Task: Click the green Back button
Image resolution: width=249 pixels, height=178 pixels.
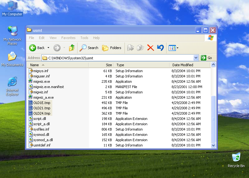Action: point(37,48)
